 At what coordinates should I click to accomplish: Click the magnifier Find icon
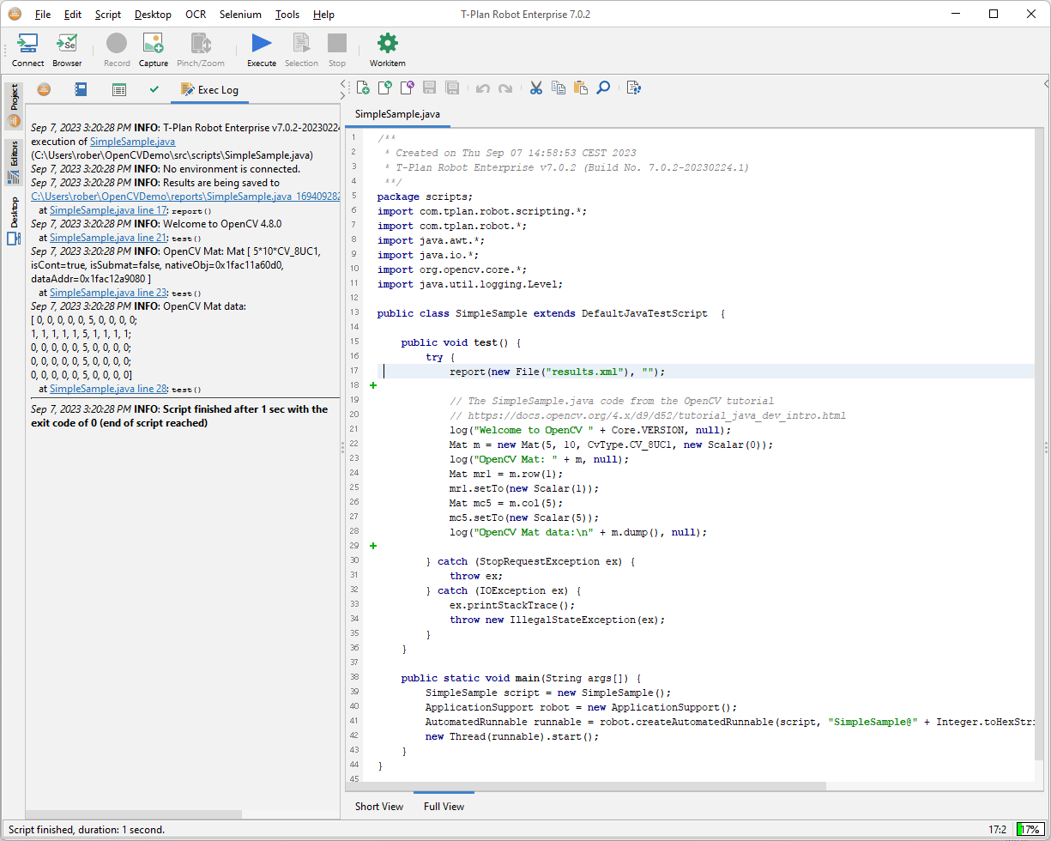point(603,88)
